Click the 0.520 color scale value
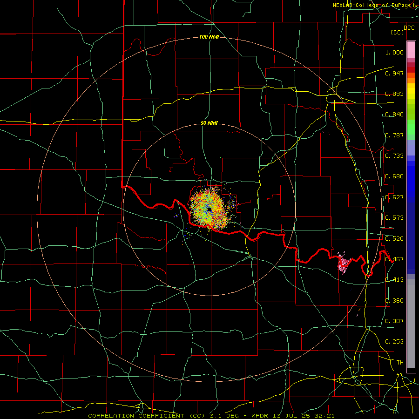Image resolution: width=419 pixels, height=419 pixels. pos(394,239)
